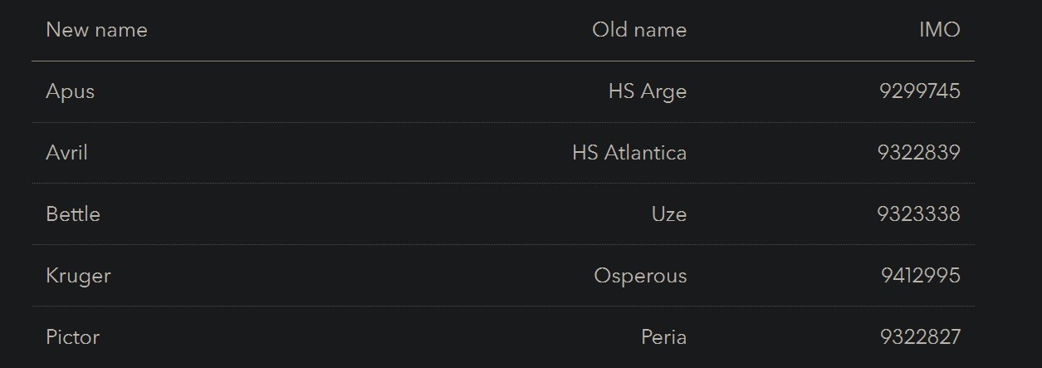The width and height of the screenshot is (1042, 368).
Task: Select the Apus vessel name
Action: [x=70, y=91]
